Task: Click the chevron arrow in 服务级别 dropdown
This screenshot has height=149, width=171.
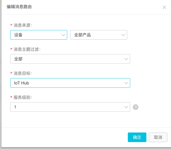Action: [x=126, y=107]
